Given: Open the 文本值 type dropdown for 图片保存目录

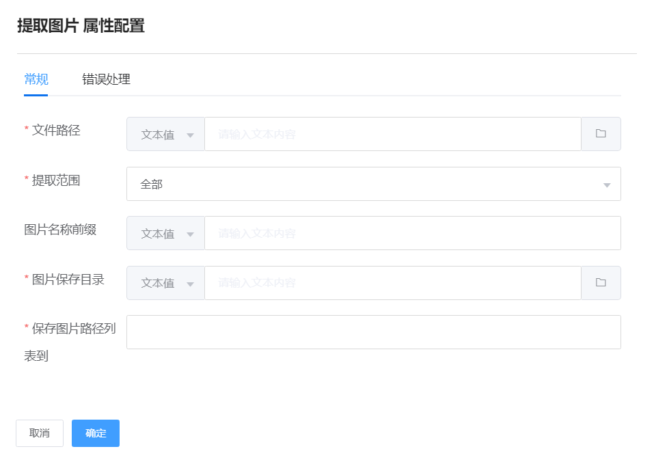Looking at the screenshot, I should click(x=166, y=283).
